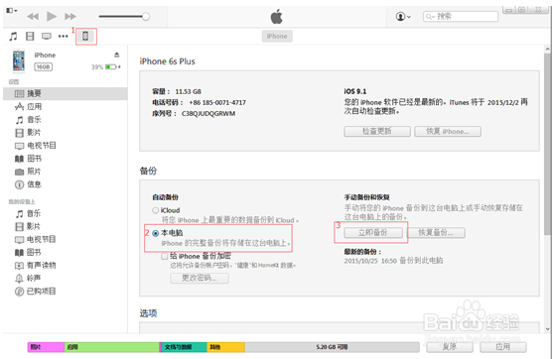Click the green 应用 storage segment
The width and height of the screenshot is (553, 359).
coord(112,347)
